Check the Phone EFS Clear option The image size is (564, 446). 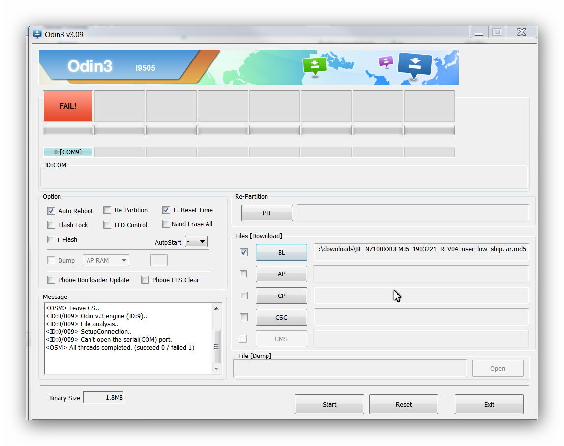[x=145, y=280]
